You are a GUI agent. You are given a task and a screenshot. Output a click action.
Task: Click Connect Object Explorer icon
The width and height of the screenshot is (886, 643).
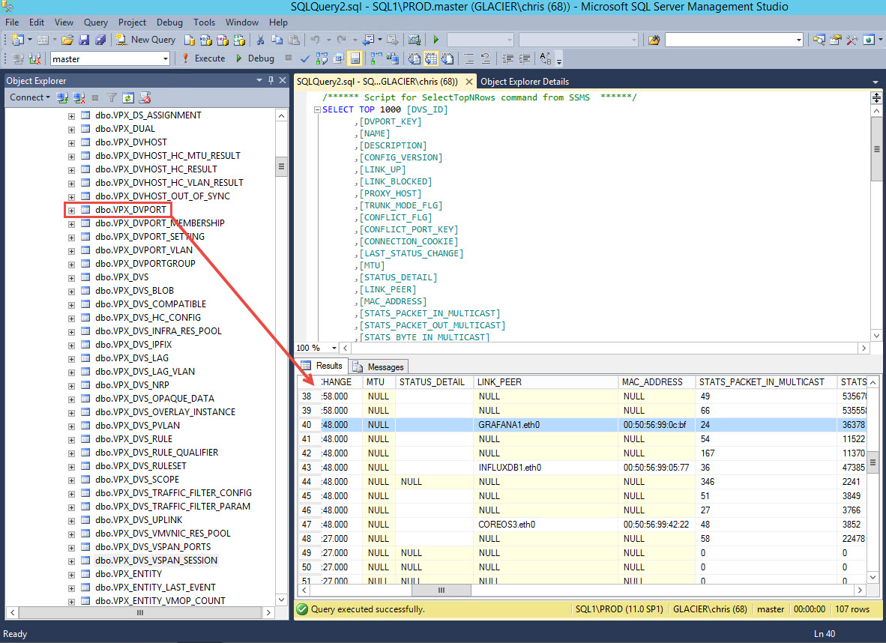tap(62, 97)
